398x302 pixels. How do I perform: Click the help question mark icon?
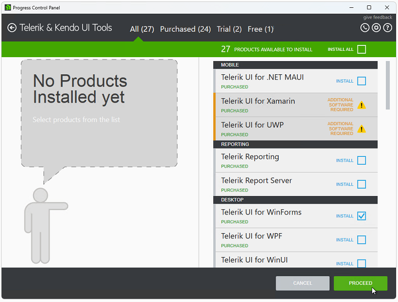(387, 28)
